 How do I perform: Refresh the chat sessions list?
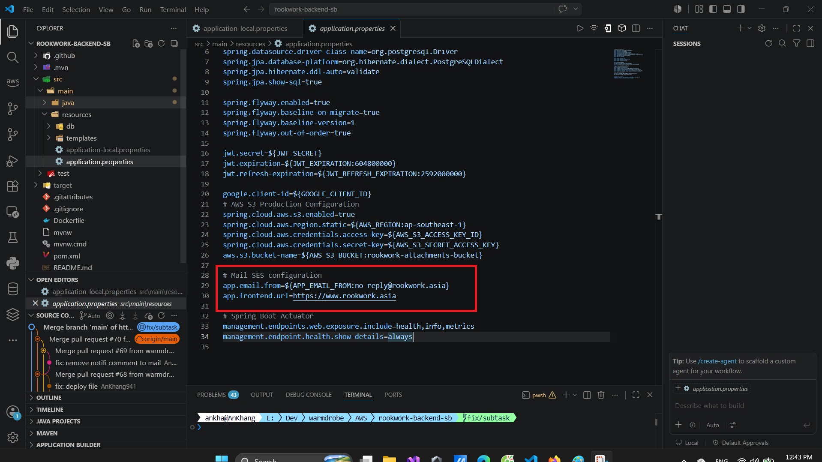pyautogui.click(x=768, y=43)
